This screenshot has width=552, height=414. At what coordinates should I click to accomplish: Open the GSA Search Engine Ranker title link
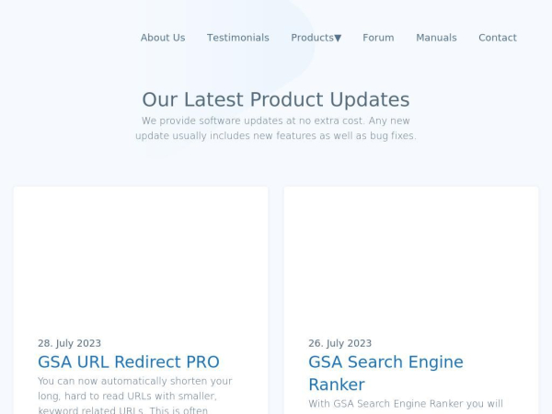(x=385, y=374)
